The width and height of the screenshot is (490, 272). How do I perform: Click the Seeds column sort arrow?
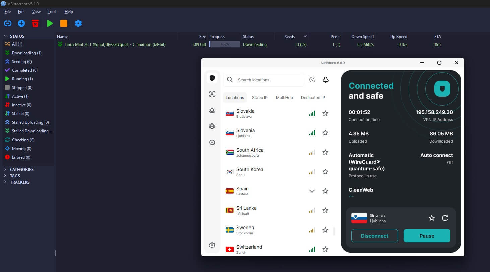tap(305, 36)
